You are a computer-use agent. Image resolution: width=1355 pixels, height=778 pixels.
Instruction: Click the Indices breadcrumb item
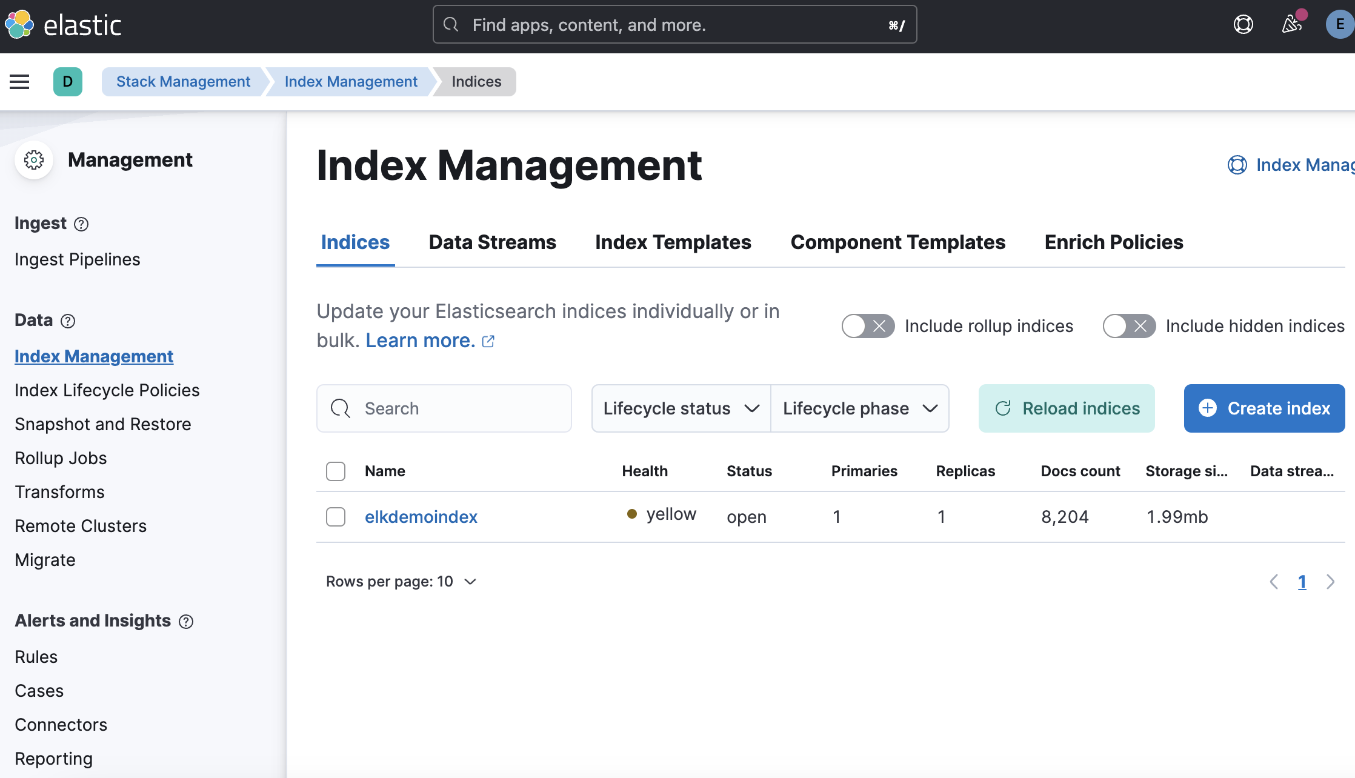(x=476, y=82)
